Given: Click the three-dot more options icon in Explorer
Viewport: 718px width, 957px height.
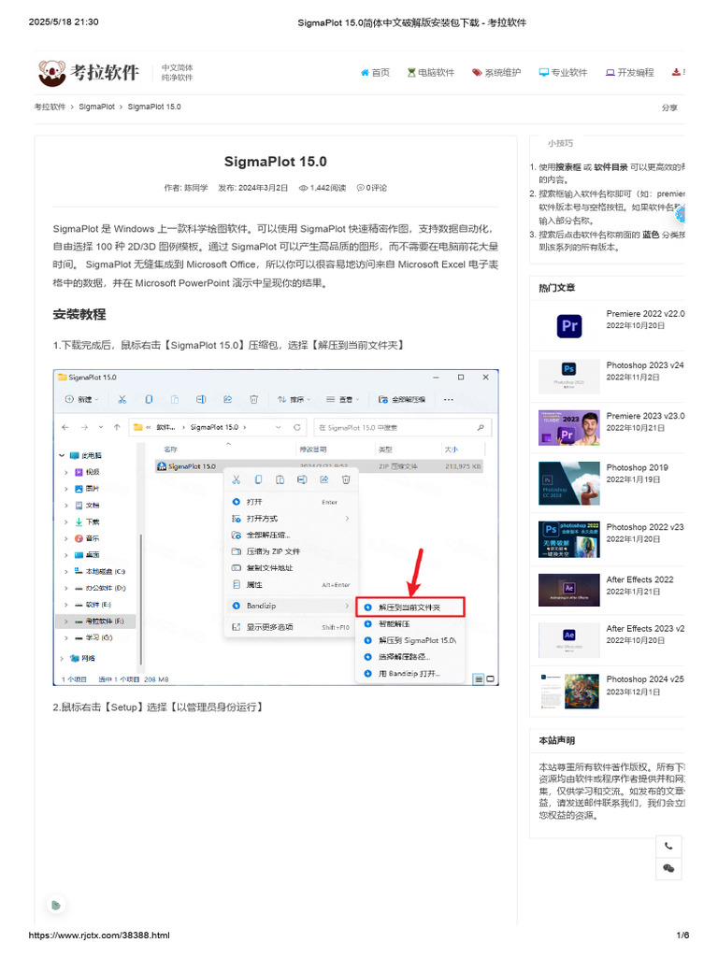Looking at the screenshot, I should tap(449, 400).
